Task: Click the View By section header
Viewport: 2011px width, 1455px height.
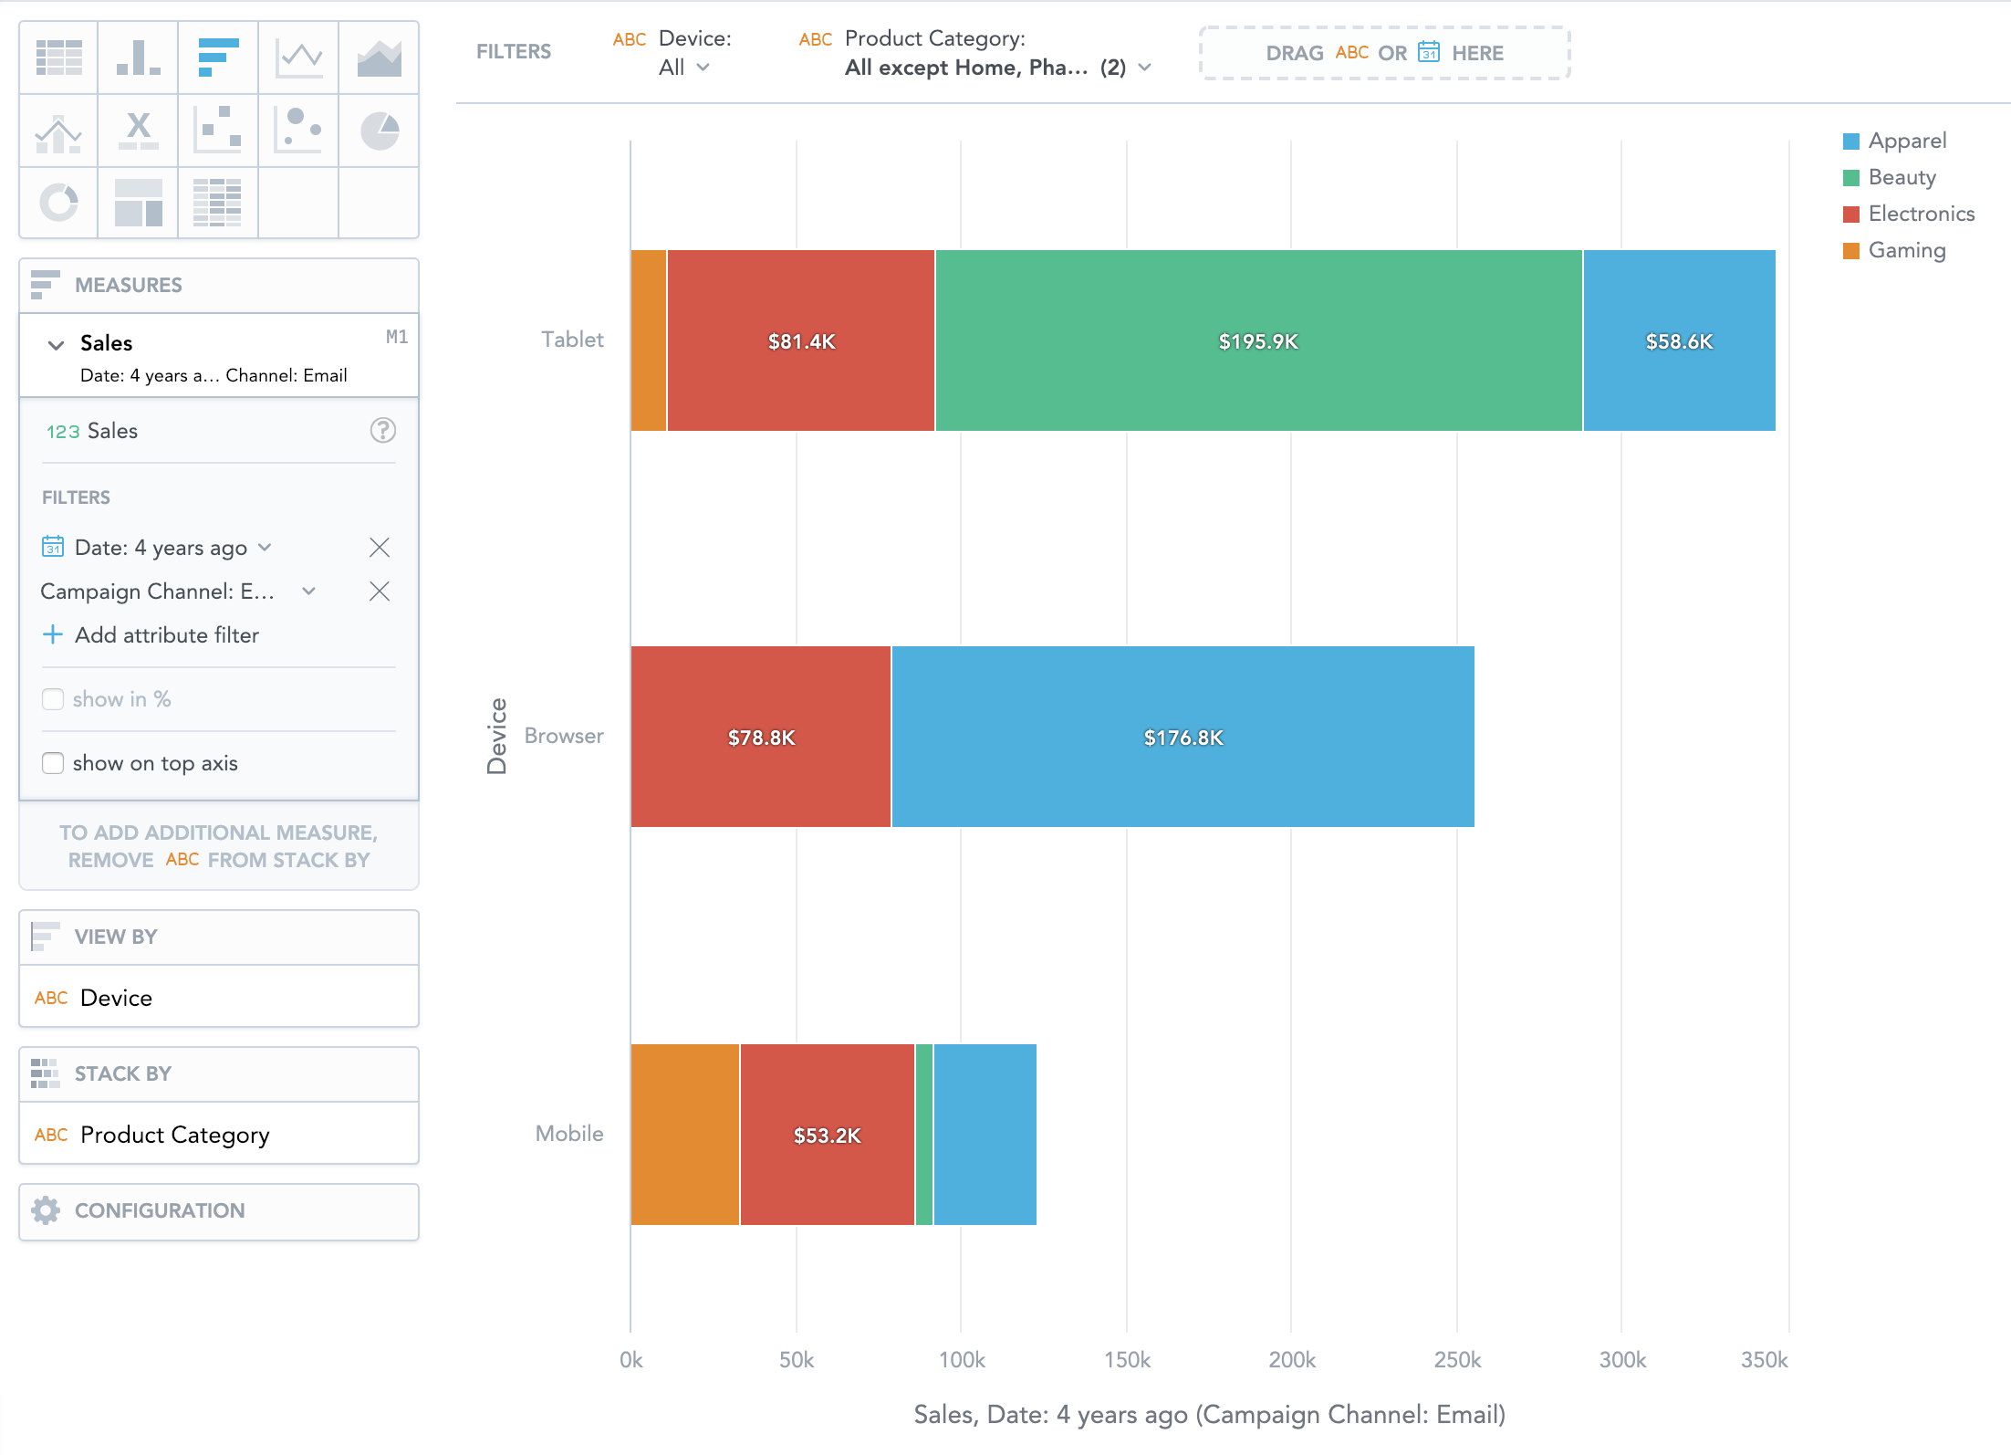Action: (219, 937)
